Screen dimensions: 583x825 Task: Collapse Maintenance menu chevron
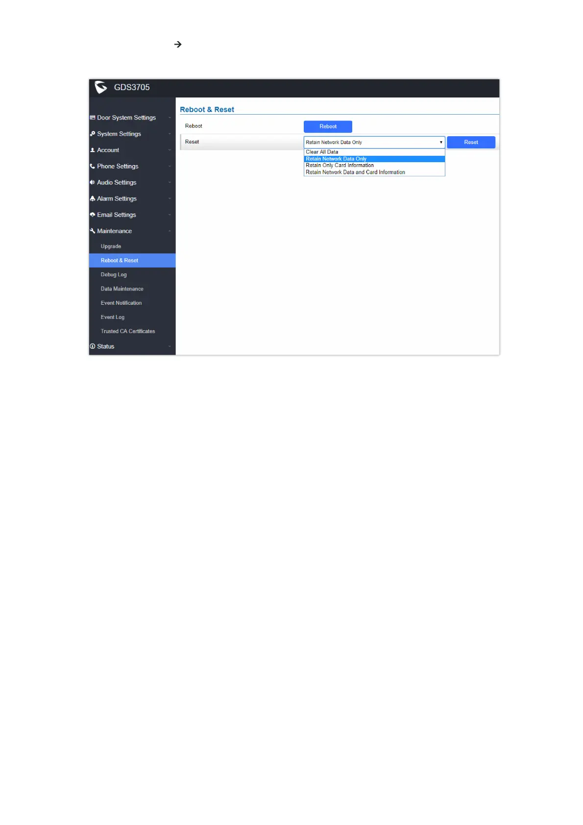(x=170, y=231)
